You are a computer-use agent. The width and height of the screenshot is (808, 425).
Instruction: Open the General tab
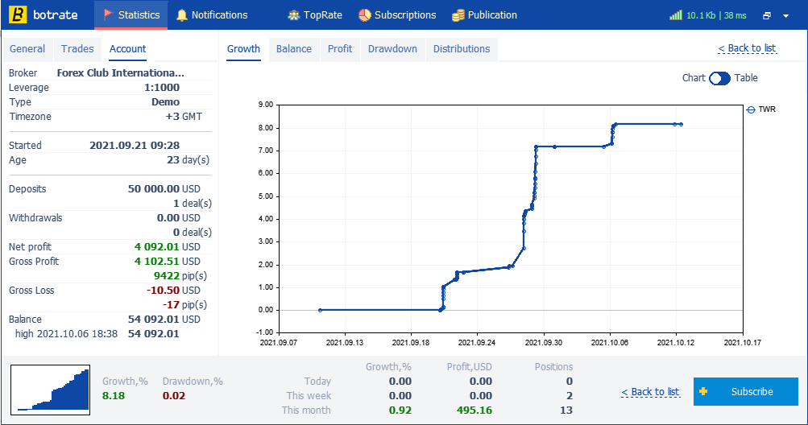click(27, 49)
